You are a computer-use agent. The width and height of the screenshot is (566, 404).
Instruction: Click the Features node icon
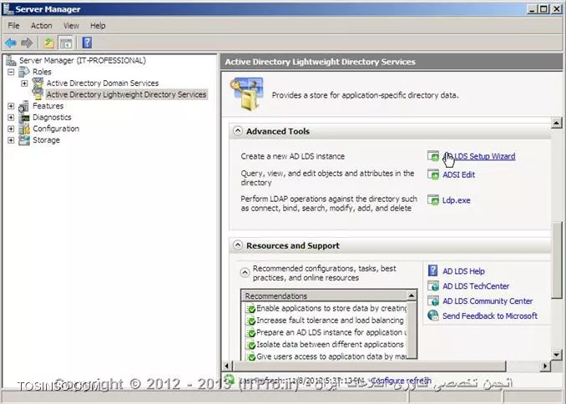(x=24, y=106)
